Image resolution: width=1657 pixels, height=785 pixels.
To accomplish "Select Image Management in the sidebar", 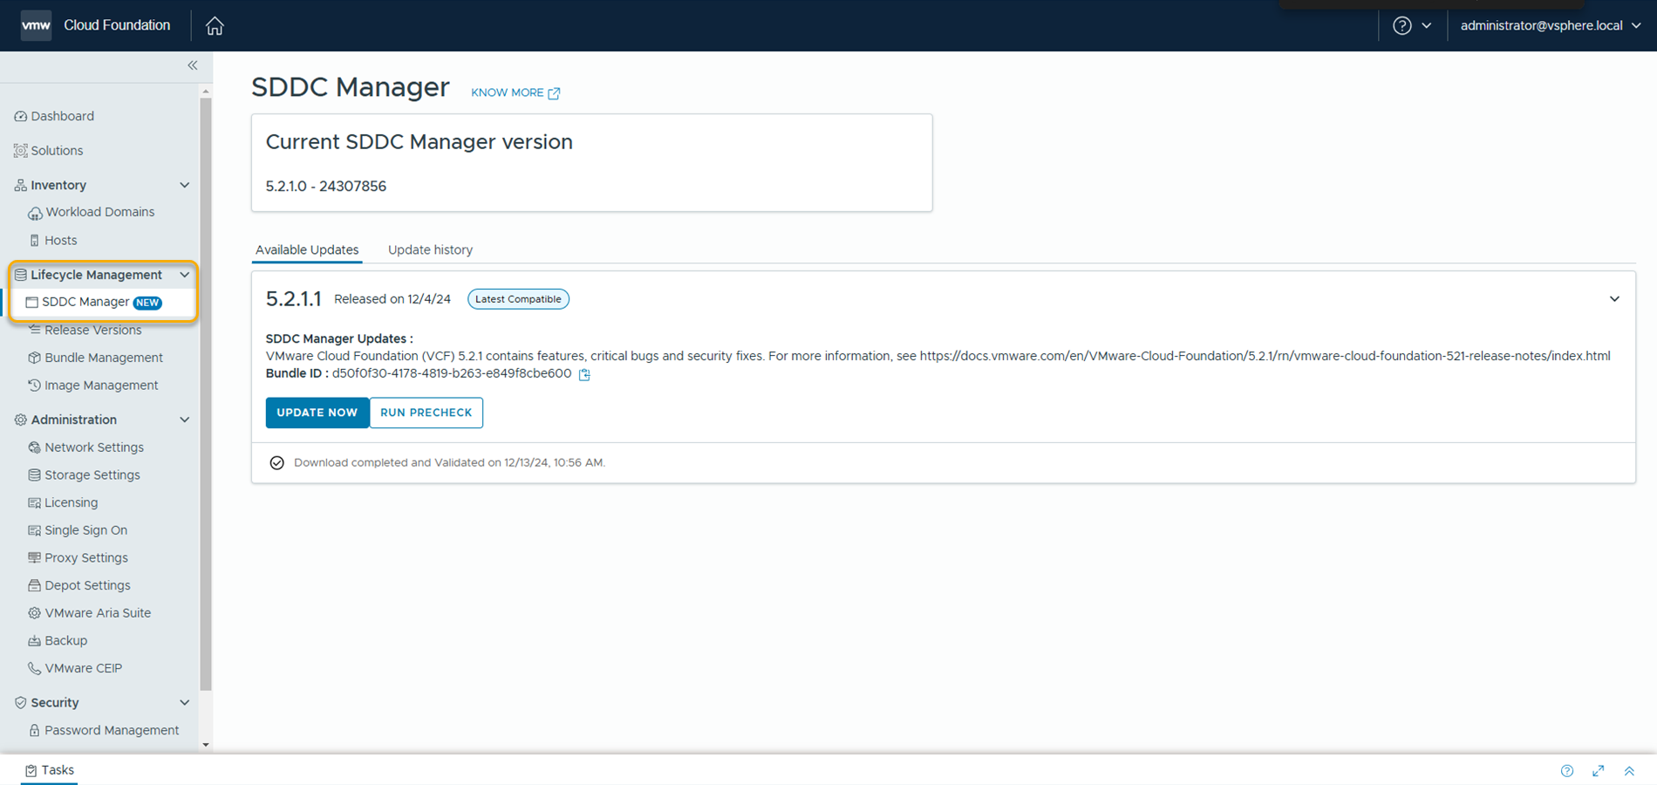I will (x=100, y=385).
